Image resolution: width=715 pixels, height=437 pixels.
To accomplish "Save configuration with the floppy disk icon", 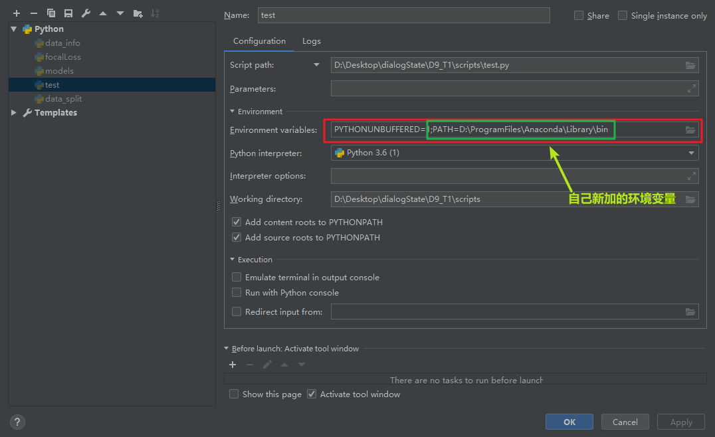I will (x=68, y=14).
